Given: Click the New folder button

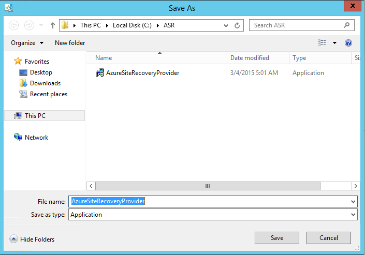Looking at the screenshot, I should pyautogui.click(x=70, y=43).
